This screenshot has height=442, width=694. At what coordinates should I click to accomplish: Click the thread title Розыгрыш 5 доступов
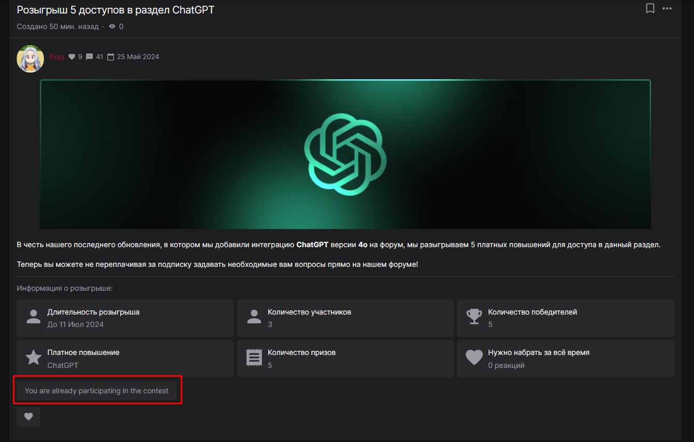click(x=115, y=10)
